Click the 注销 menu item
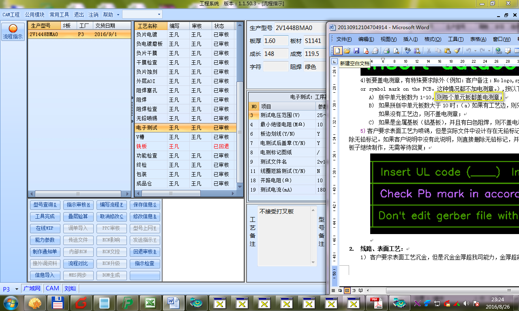 tap(93, 15)
